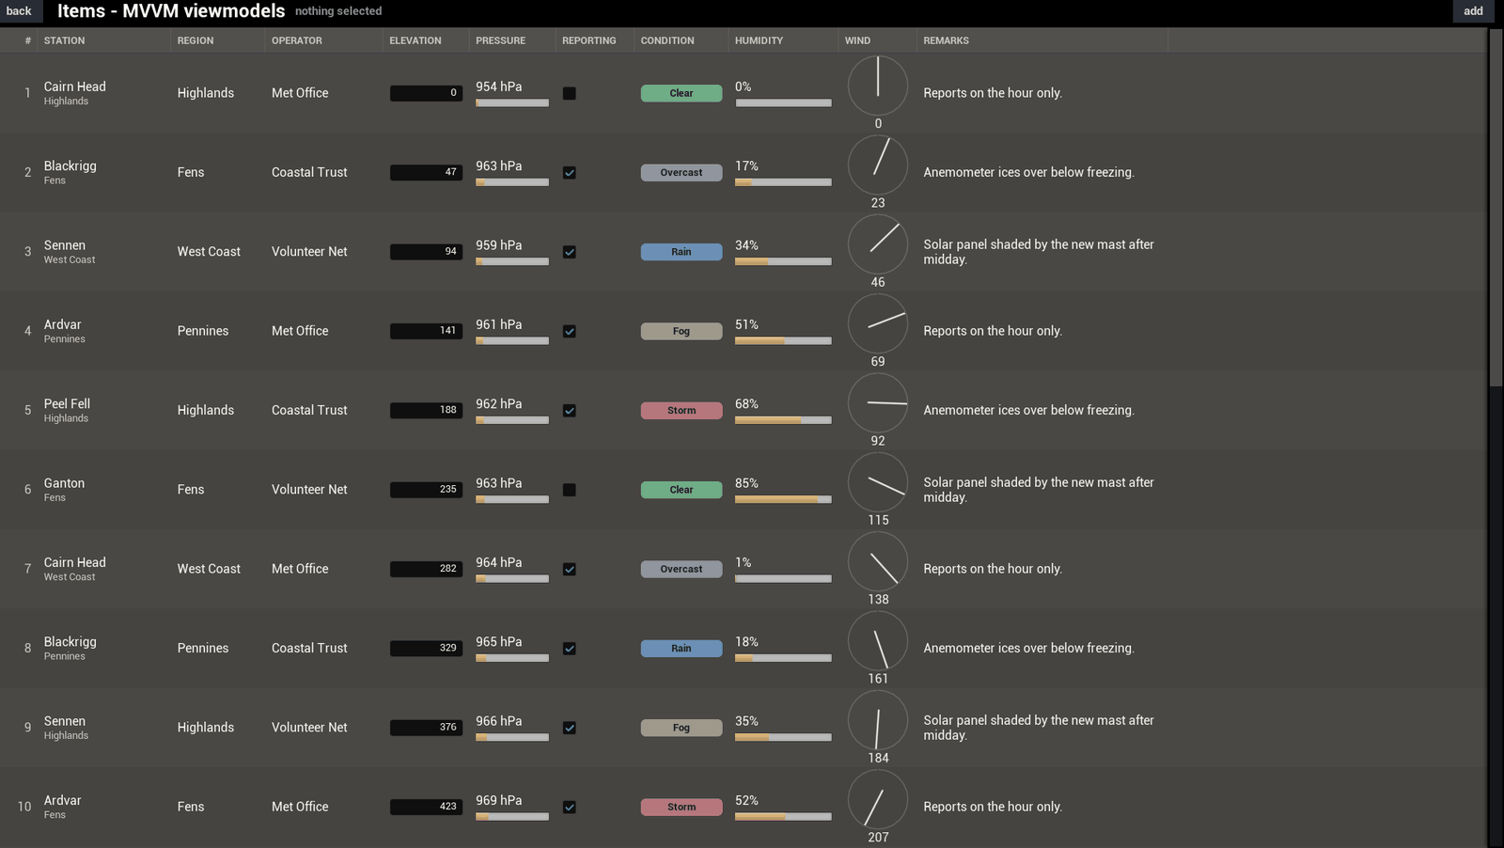Uncheck Reporting for Ardvar Fens row

[x=570, y=807]
